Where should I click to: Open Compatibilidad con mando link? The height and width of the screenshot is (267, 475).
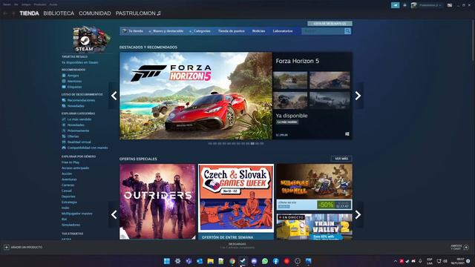point(88,148)
